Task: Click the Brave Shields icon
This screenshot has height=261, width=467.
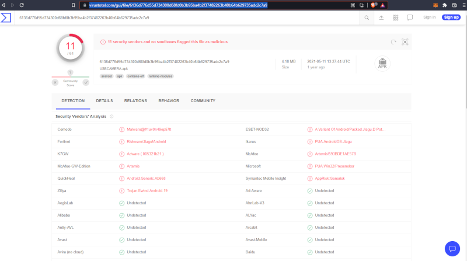Action: pyautogui.click(x=372, y=5)
